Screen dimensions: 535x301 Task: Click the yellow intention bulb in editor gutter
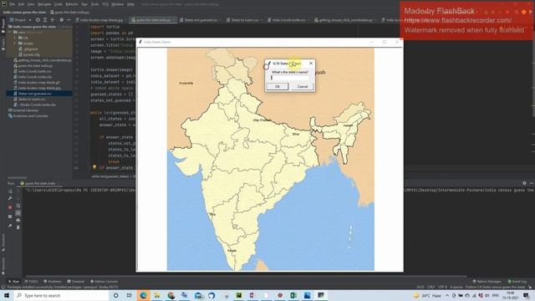(94, 167)
